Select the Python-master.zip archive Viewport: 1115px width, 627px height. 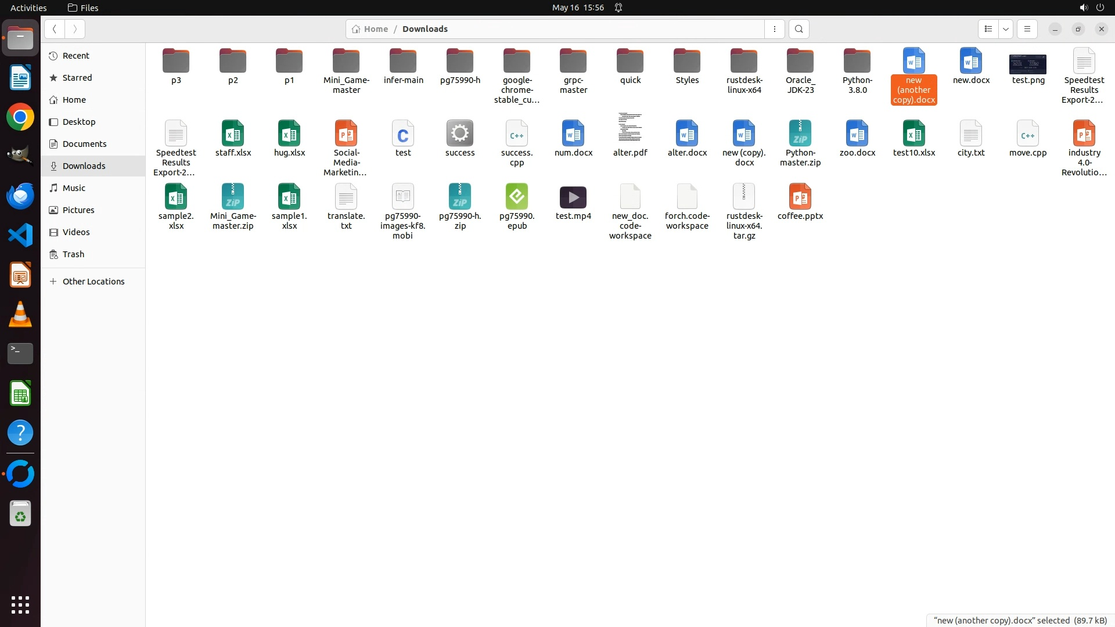[x=800, y=134]
